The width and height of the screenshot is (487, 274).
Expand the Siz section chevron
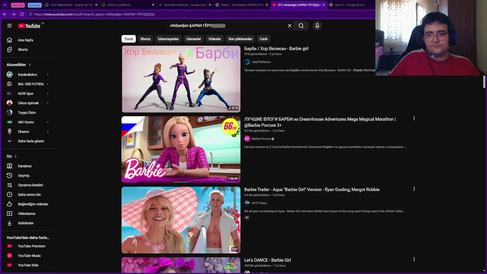tap(15, 156)
